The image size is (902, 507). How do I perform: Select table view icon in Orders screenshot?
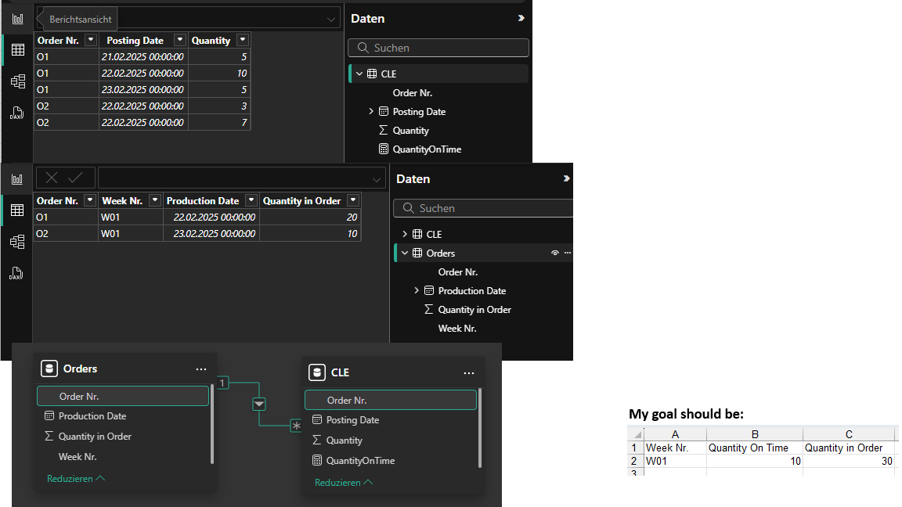click(x=17, y=210)
